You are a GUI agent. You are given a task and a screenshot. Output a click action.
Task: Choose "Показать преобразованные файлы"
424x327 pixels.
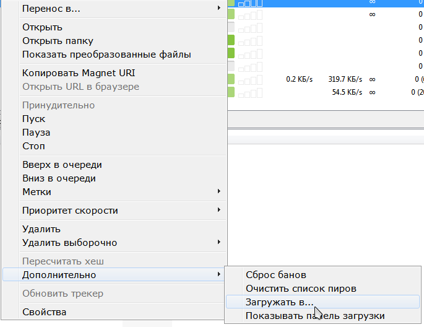[106, 54]
